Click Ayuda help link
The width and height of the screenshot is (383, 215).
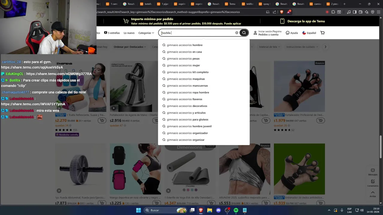(x=292, y=33)
